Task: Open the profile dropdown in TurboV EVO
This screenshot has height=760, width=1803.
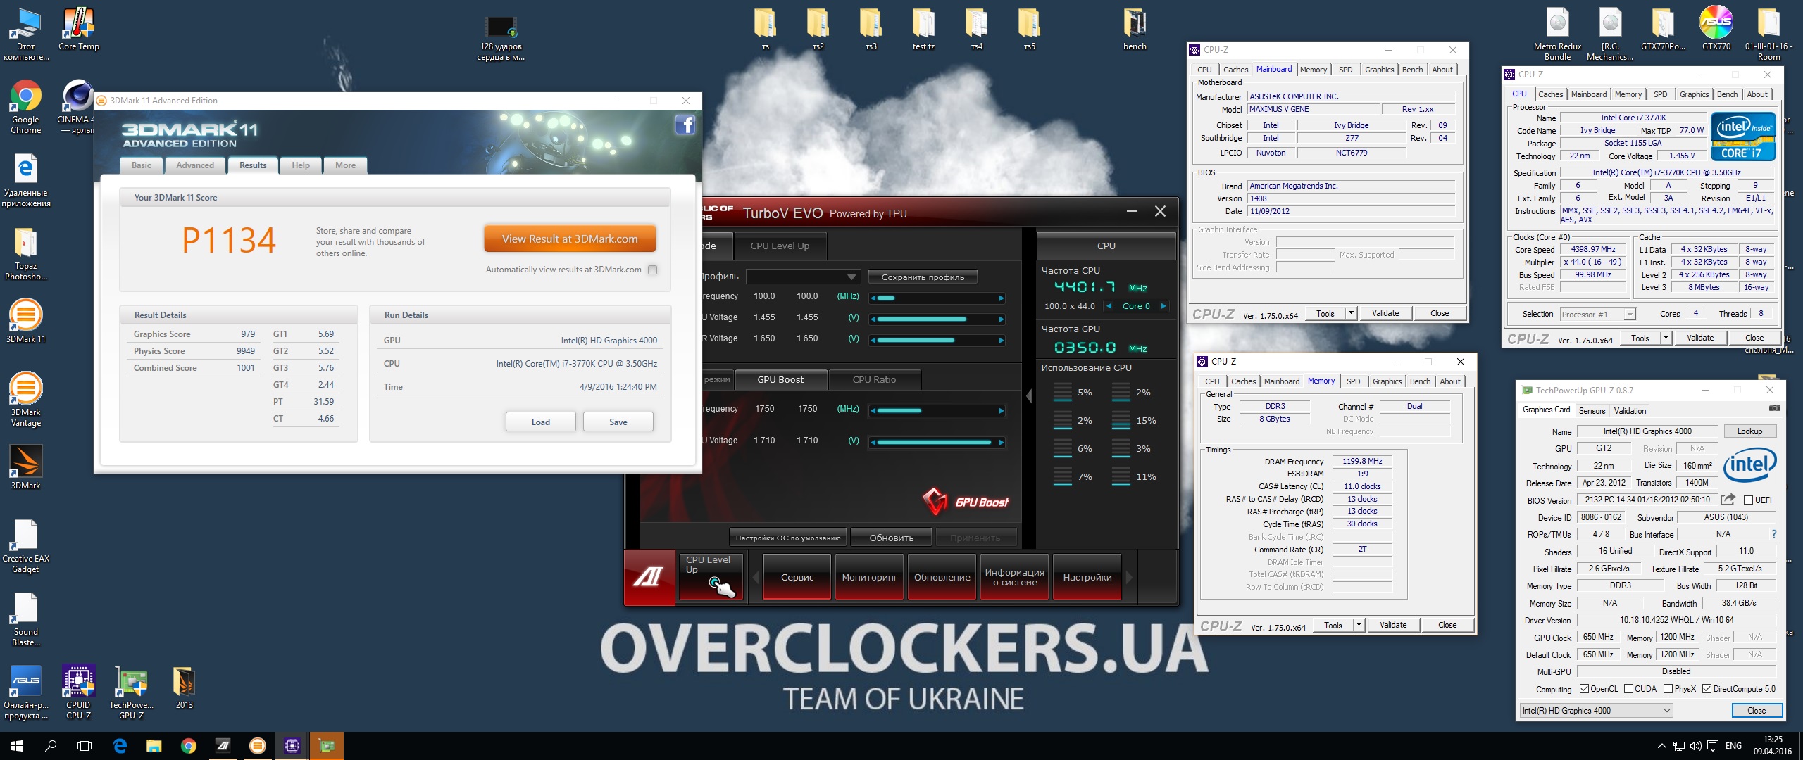Action: [803, 277]
